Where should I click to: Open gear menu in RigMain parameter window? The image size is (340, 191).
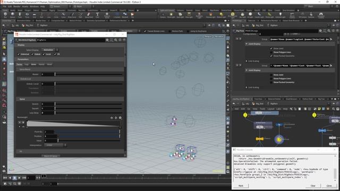tap(107, 40)
